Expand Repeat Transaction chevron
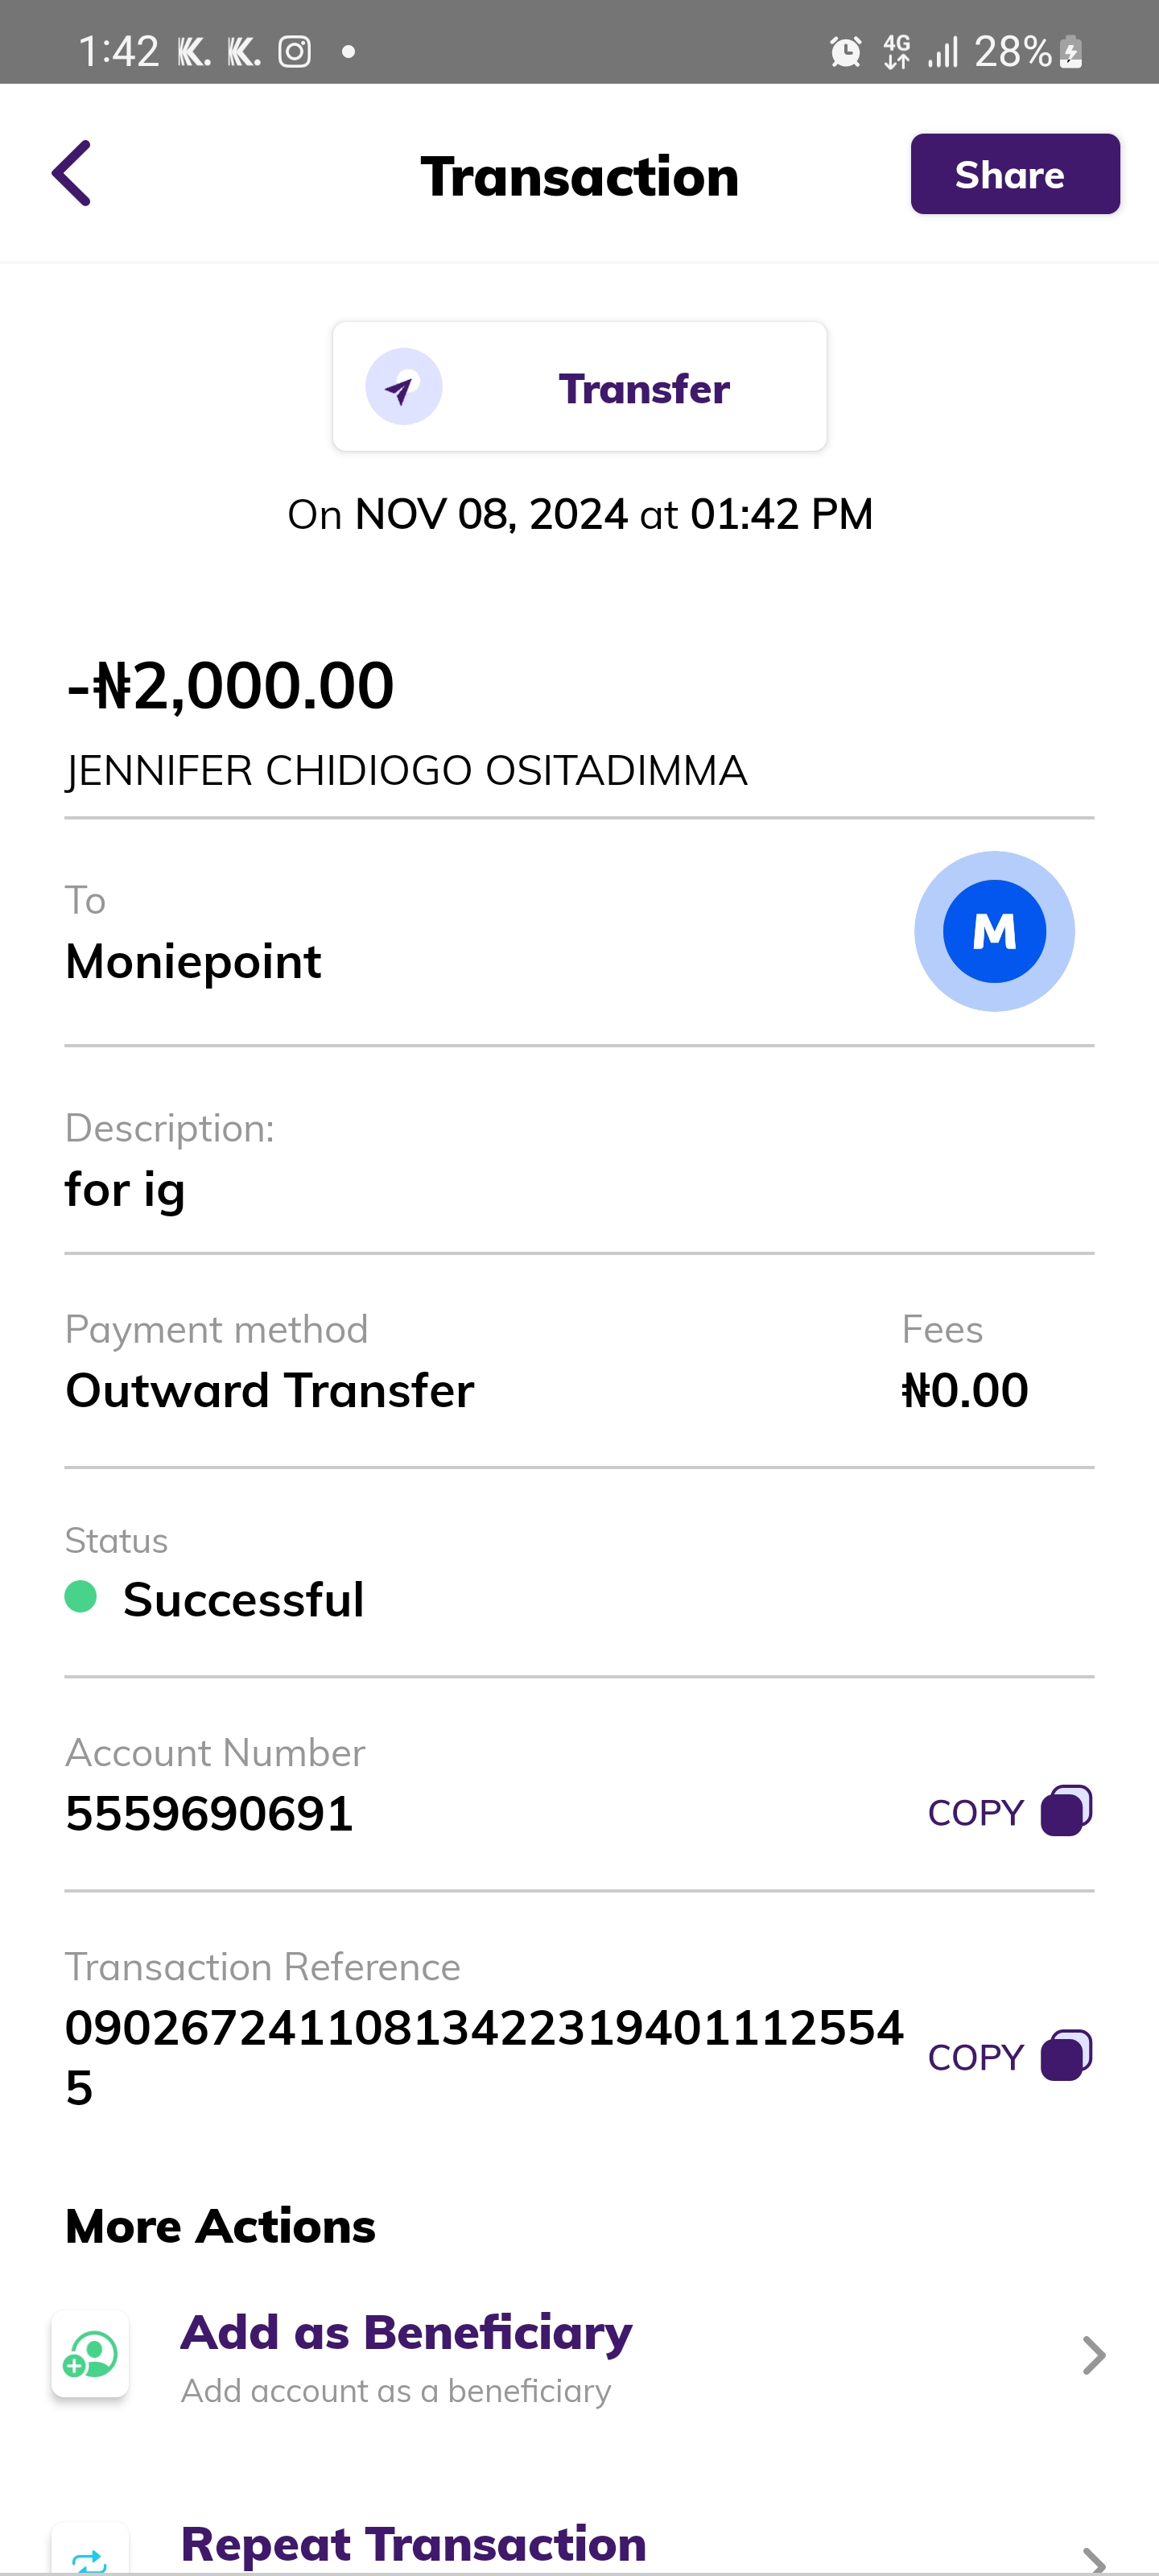The width and height of the screenshot is (1159, 2576). [1093, 2558]
